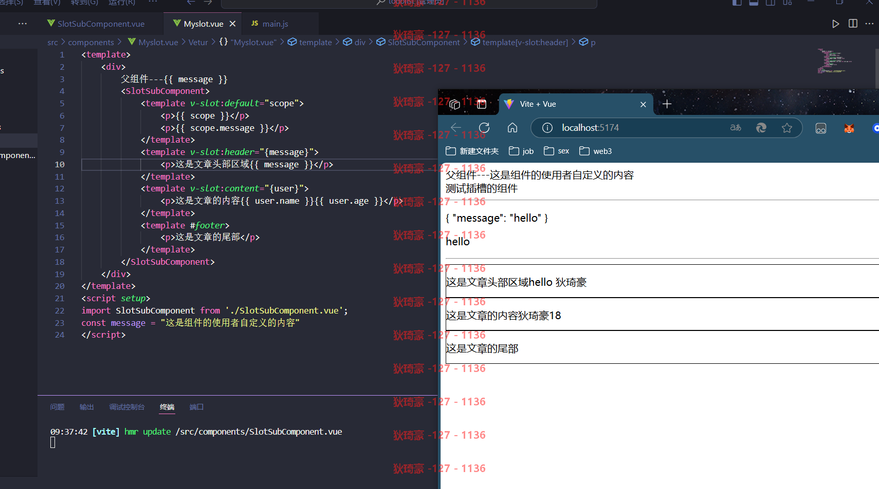Click 这是文章的内容狄琦豪18 in the page
The width and height of the screenshot is (879, 489).
(x=503, y=316)
